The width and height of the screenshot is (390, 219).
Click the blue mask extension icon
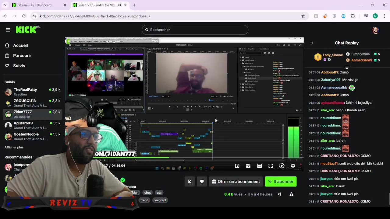(x=343, y=16)
